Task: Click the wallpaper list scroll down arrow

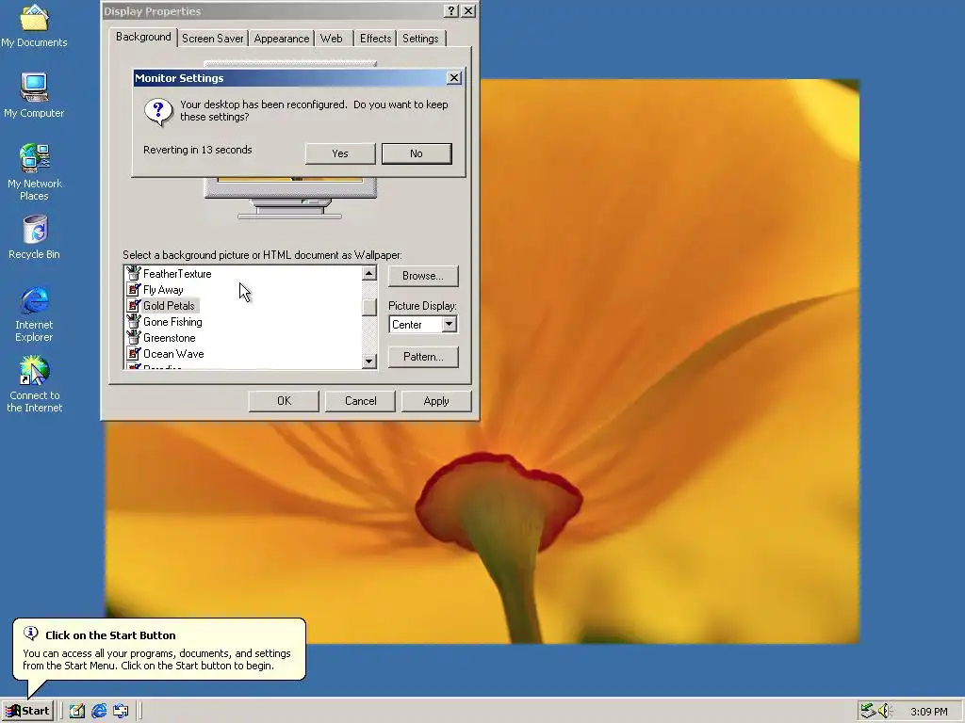Action: point(369,361)
